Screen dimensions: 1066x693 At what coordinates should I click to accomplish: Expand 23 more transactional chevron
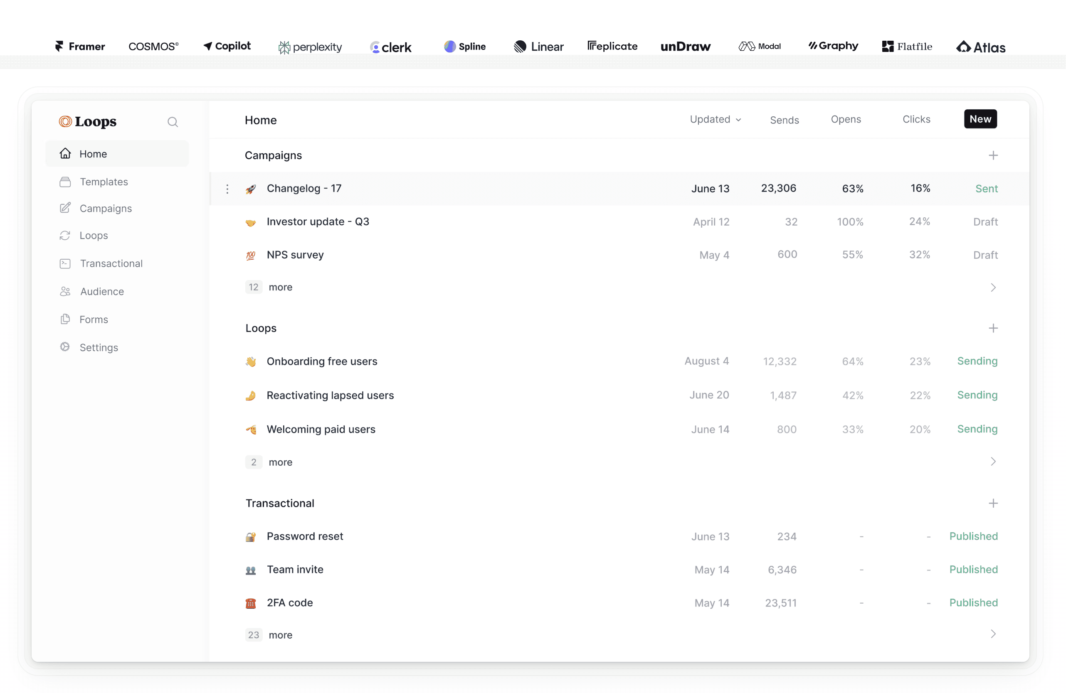pyautogui.click(x=992, y=634)
